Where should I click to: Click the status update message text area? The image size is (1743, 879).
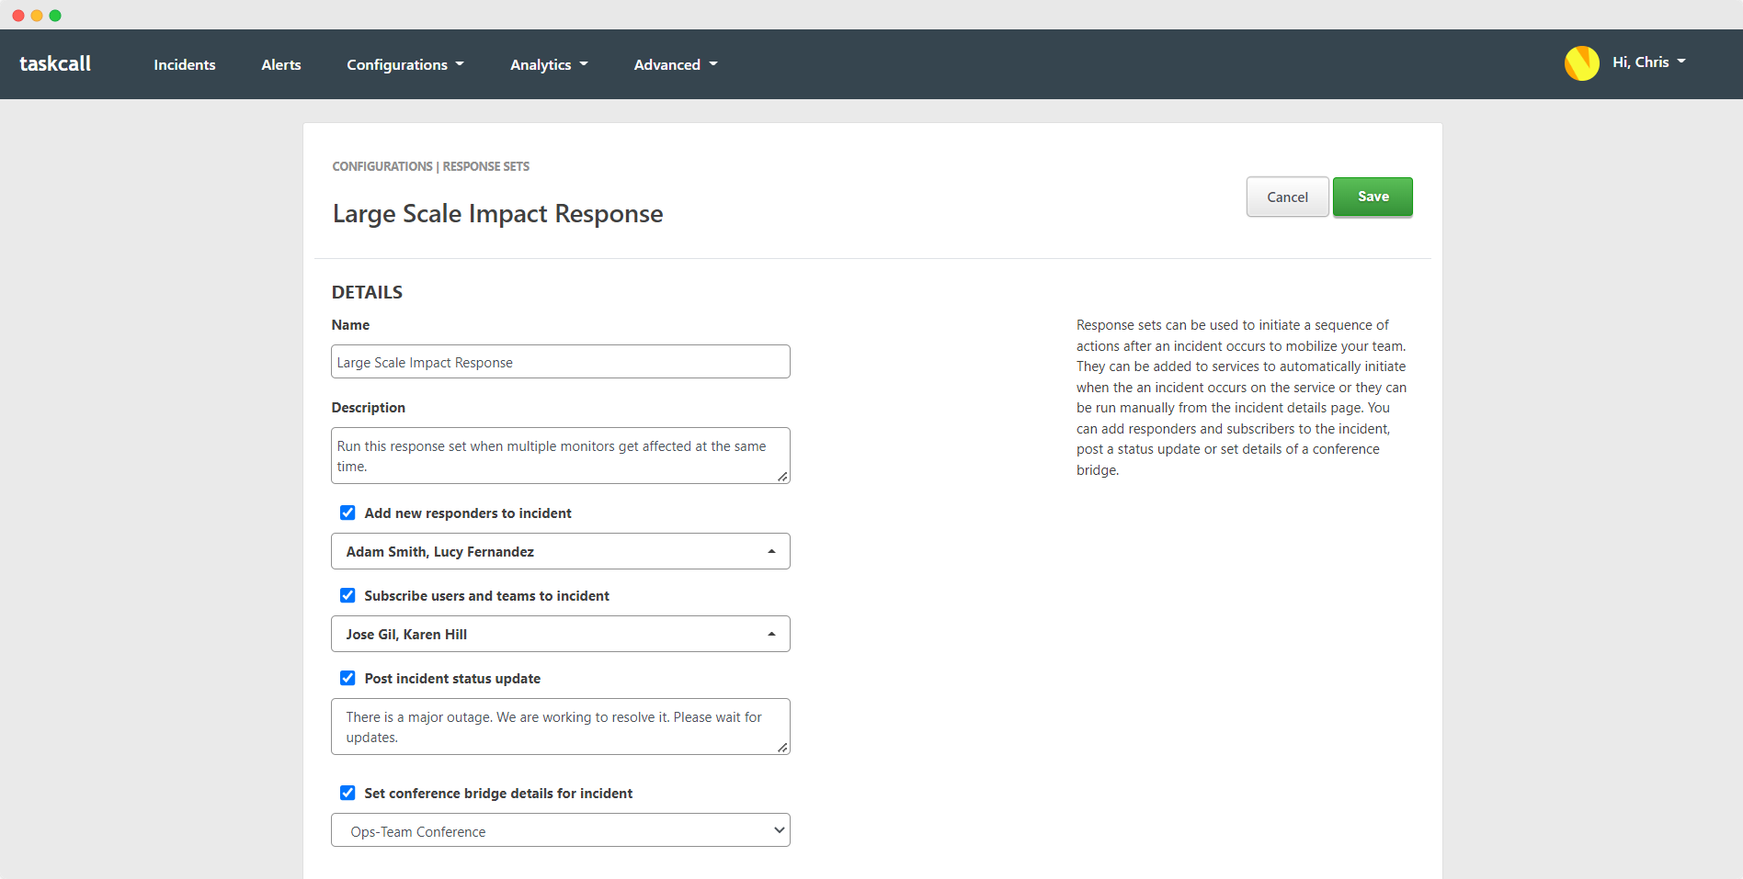click(561, 727)
